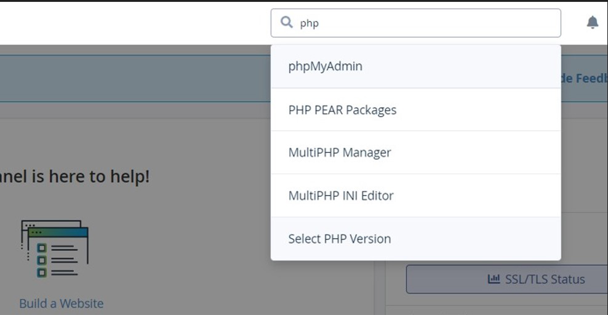Open the partially visible Feedback link
This screenshot has width=608, height=315.
pyautogui.click(x=583, y=78)
